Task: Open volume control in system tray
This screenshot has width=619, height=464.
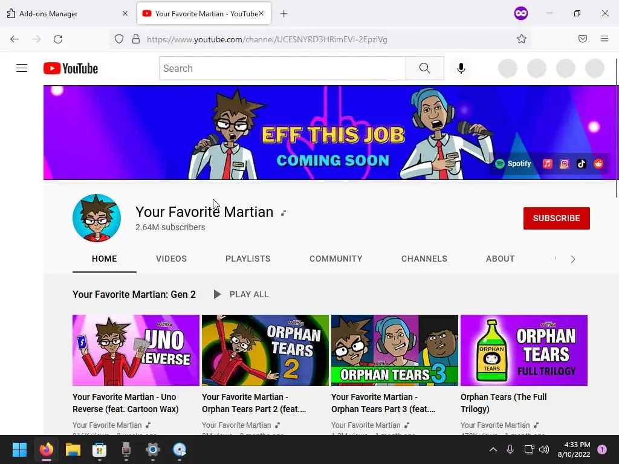Action: (544, 449)
